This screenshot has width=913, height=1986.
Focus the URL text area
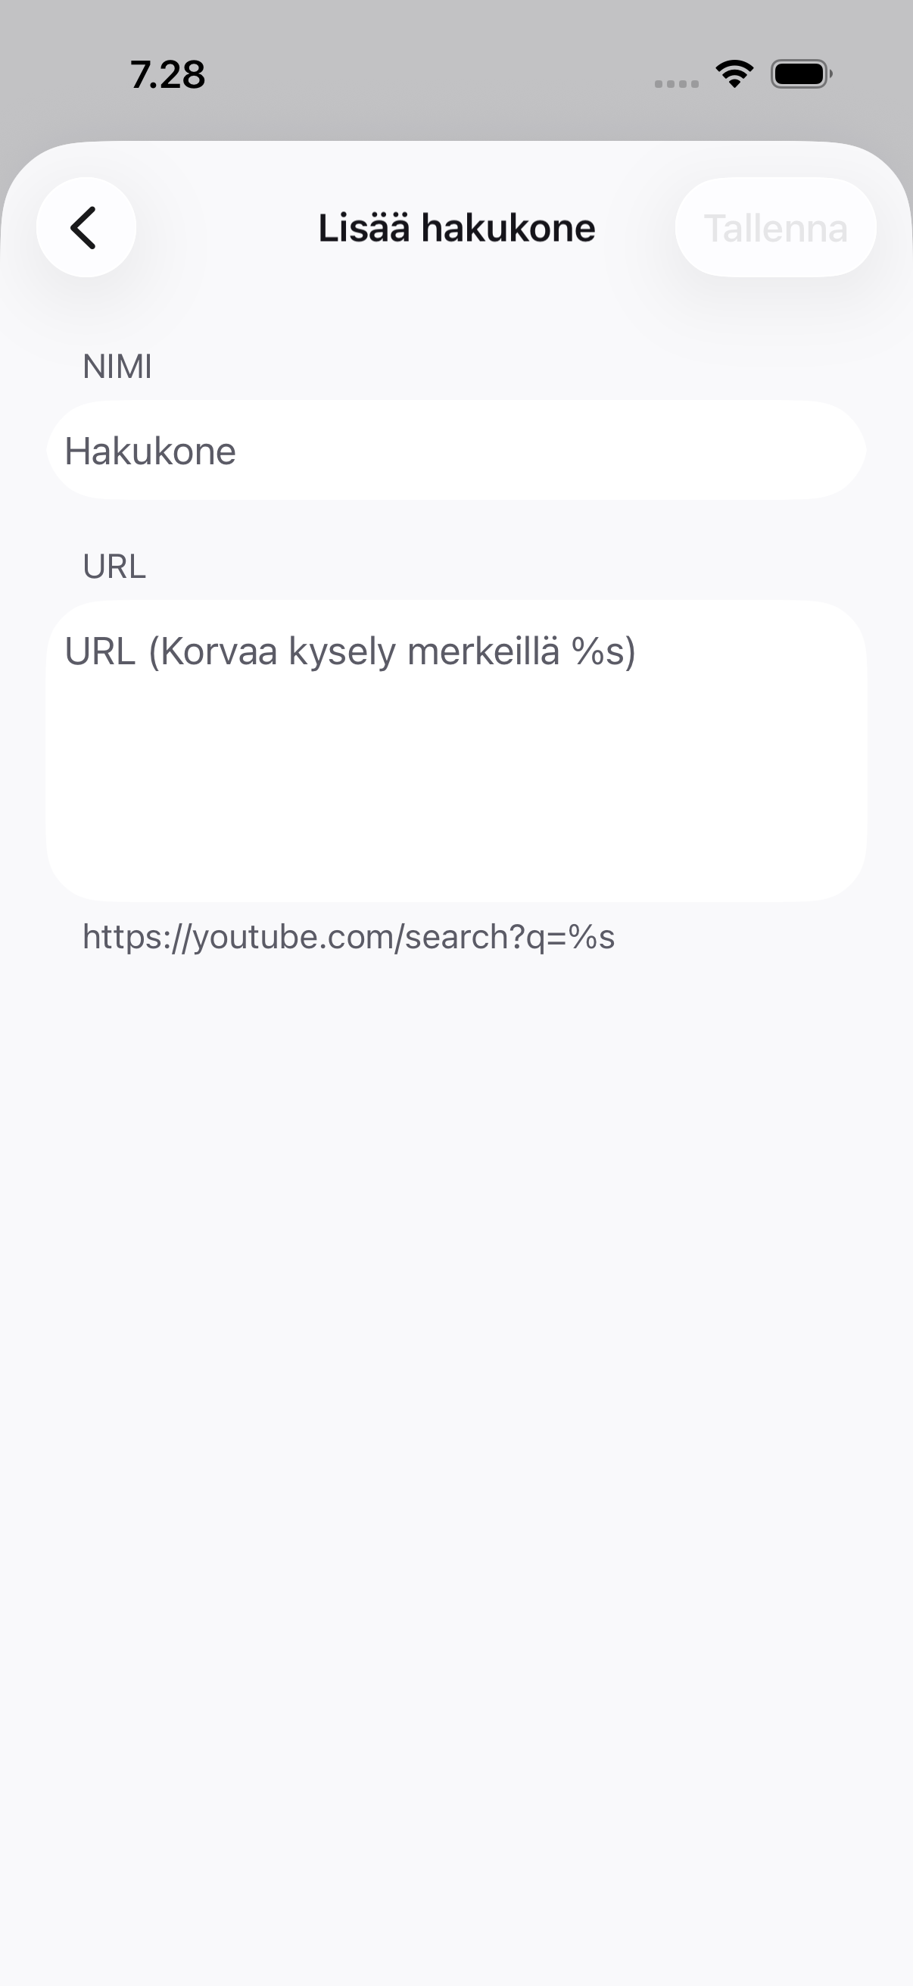pyautogui.click(x=456, y=751)
